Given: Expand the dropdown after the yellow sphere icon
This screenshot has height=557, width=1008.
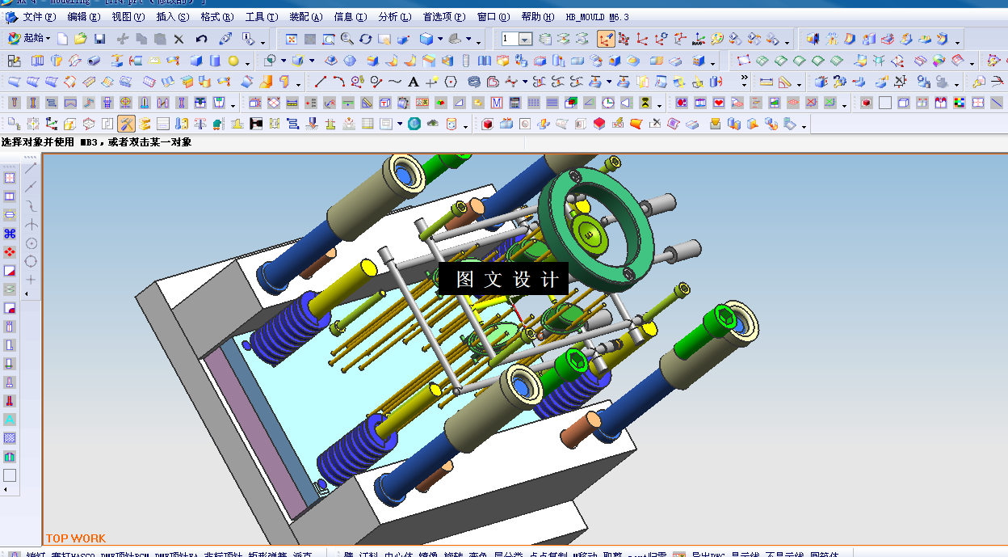Looking at the screenshot, I should (246, 62).
